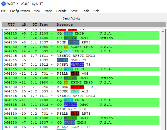
Task: Open the Decode menu
Action: (61, 11)
